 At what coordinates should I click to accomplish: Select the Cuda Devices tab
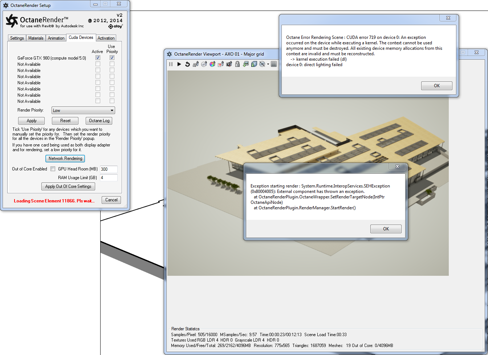(x=81, y=37)
